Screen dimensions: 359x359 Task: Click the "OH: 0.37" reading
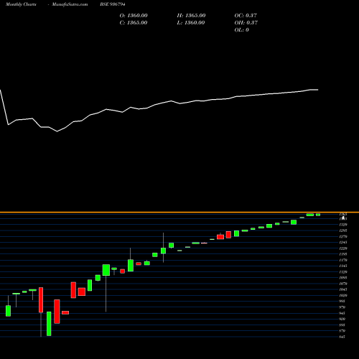click(x=246, y=23)
